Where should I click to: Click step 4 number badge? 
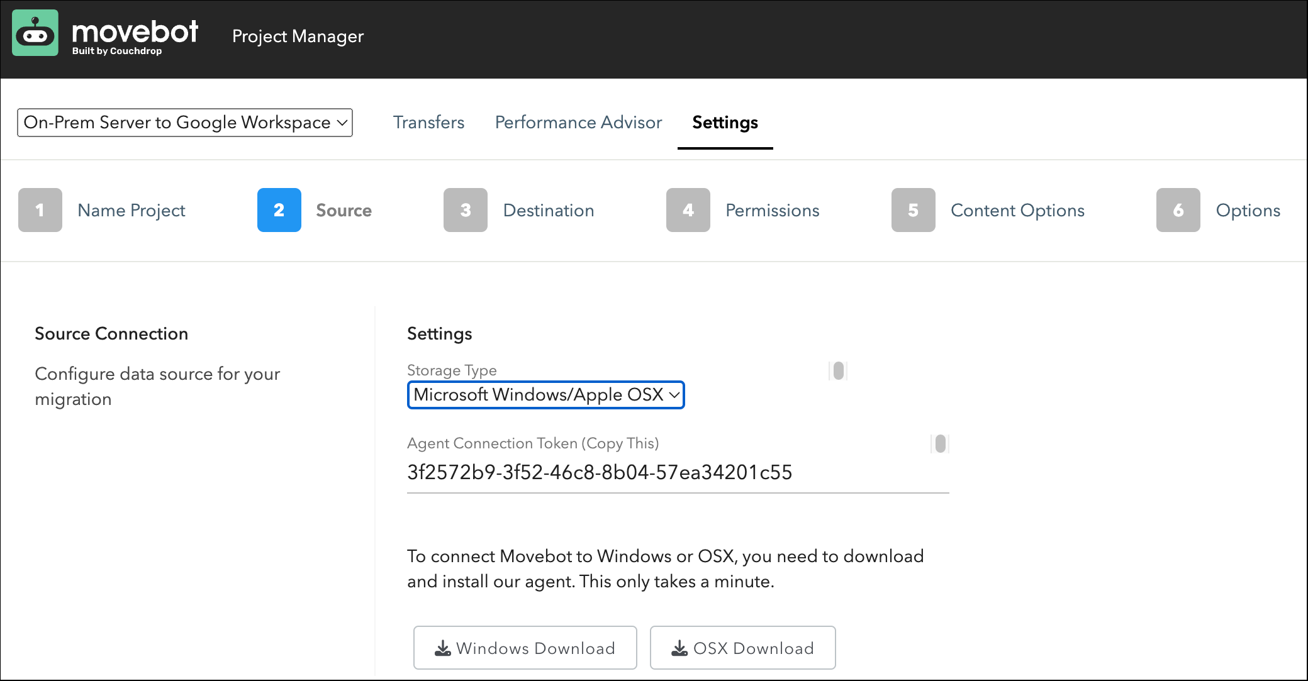688,210
